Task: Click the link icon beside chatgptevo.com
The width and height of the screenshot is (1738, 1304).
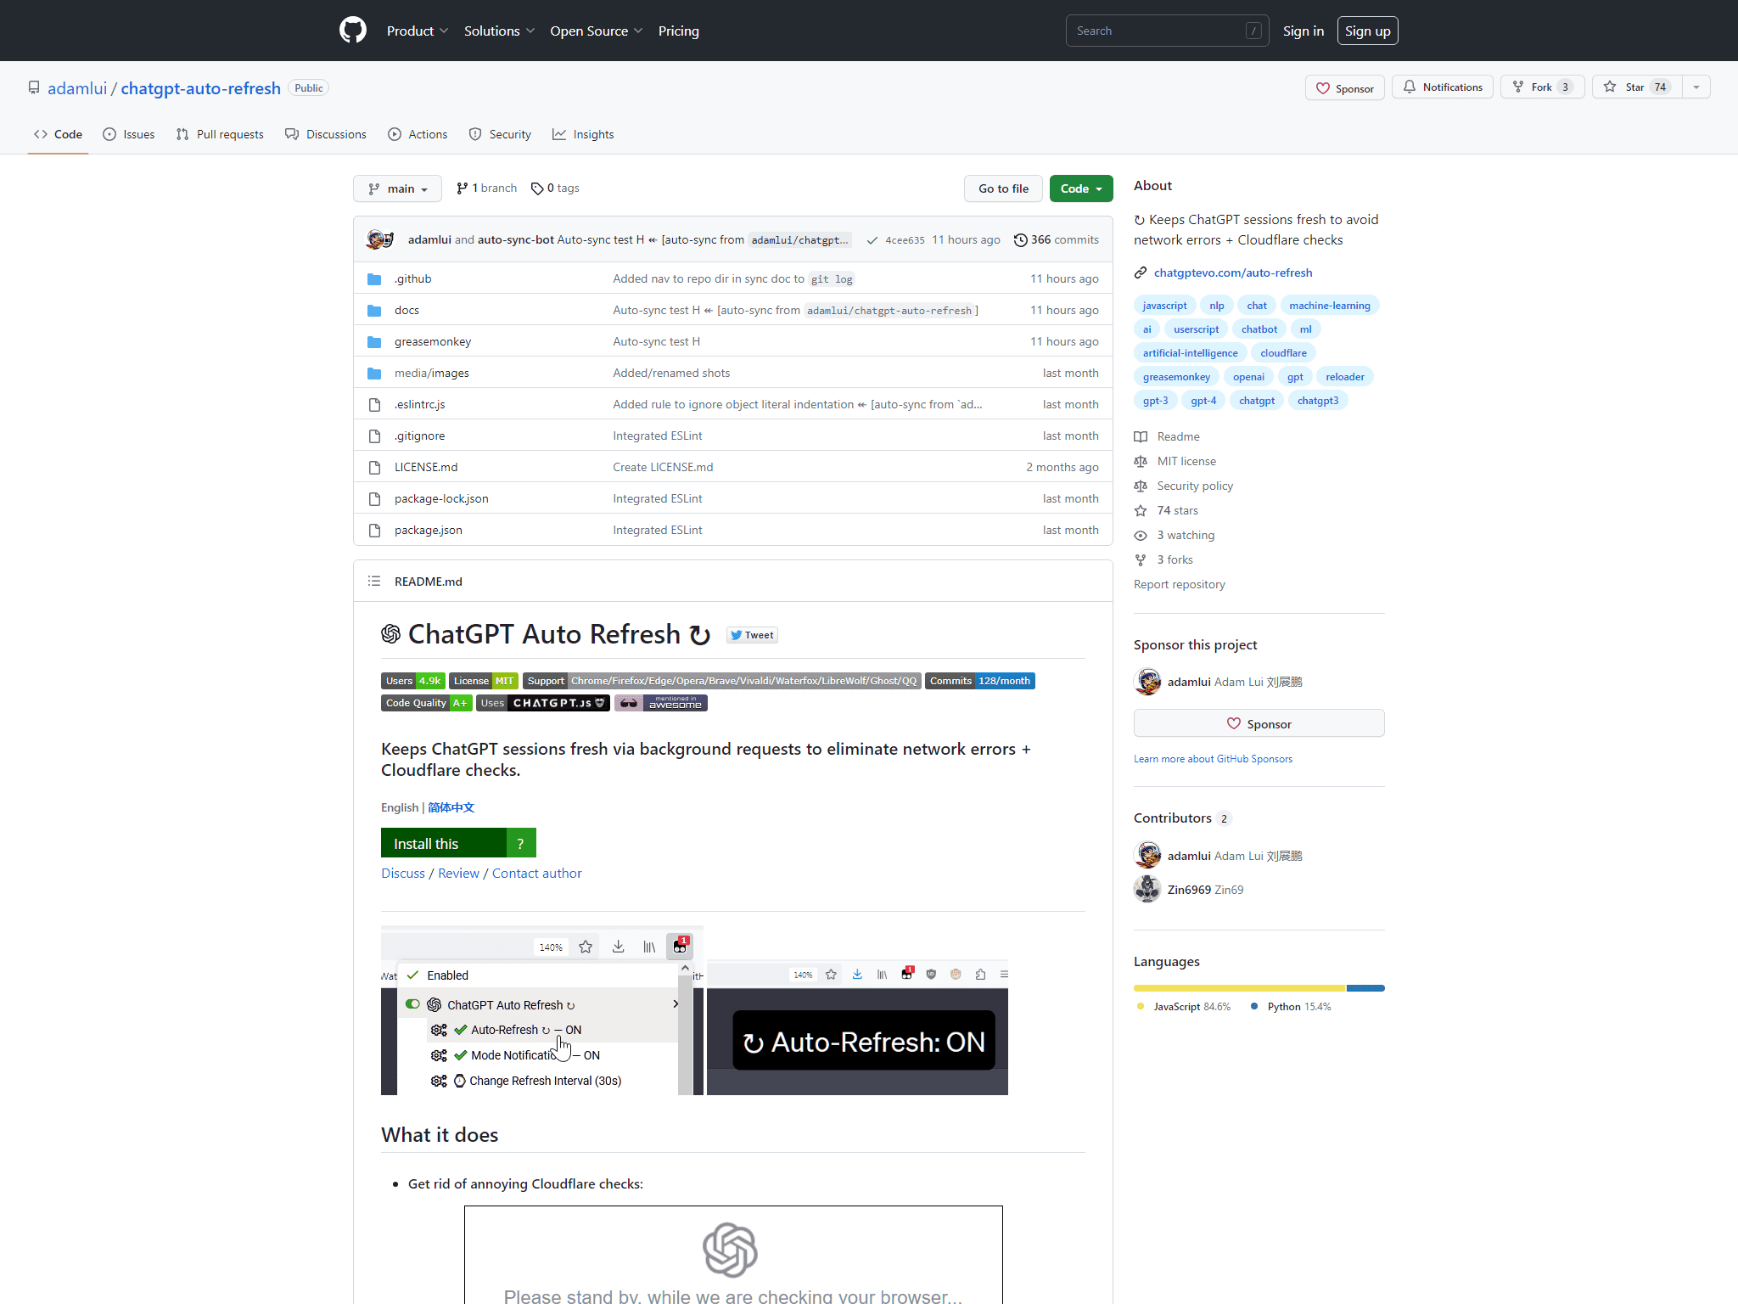Action: tap(1141, 273)
